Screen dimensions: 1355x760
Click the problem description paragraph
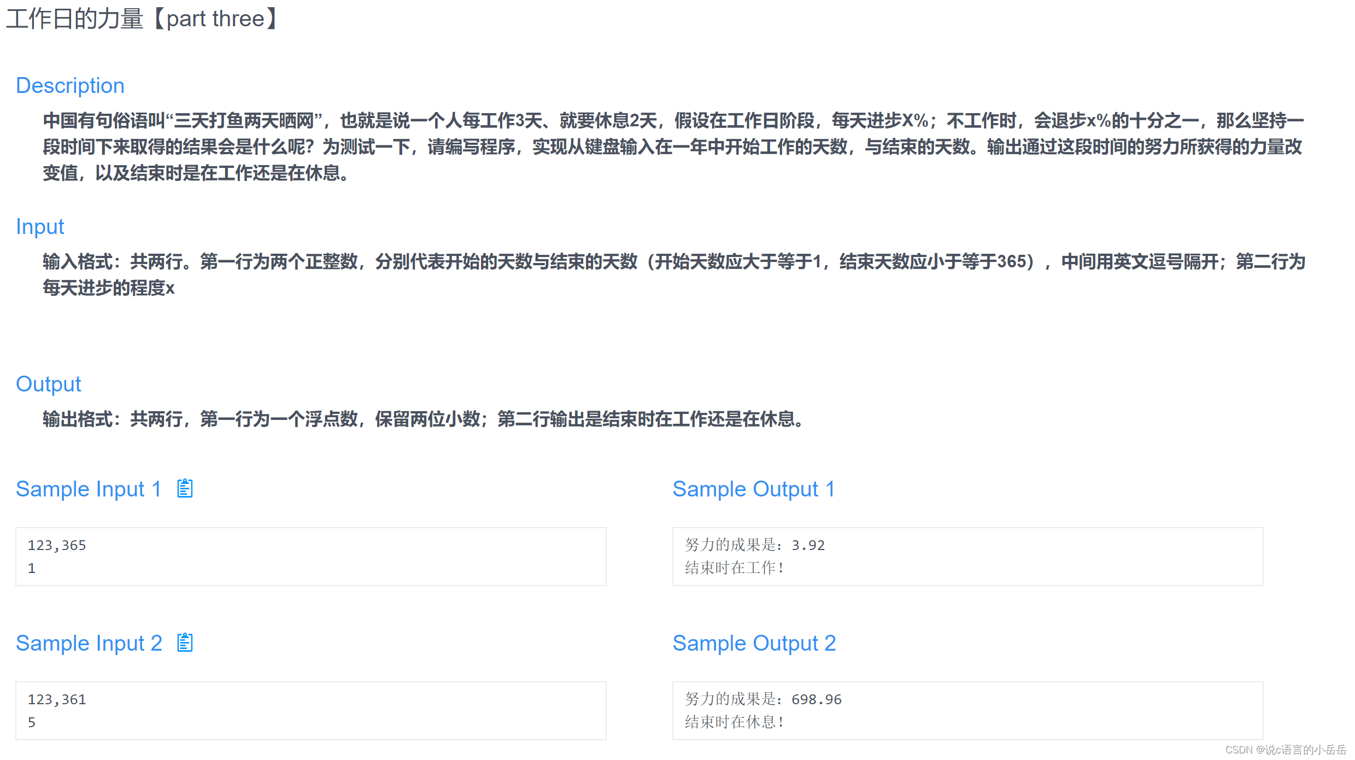[x=672, y=147]
